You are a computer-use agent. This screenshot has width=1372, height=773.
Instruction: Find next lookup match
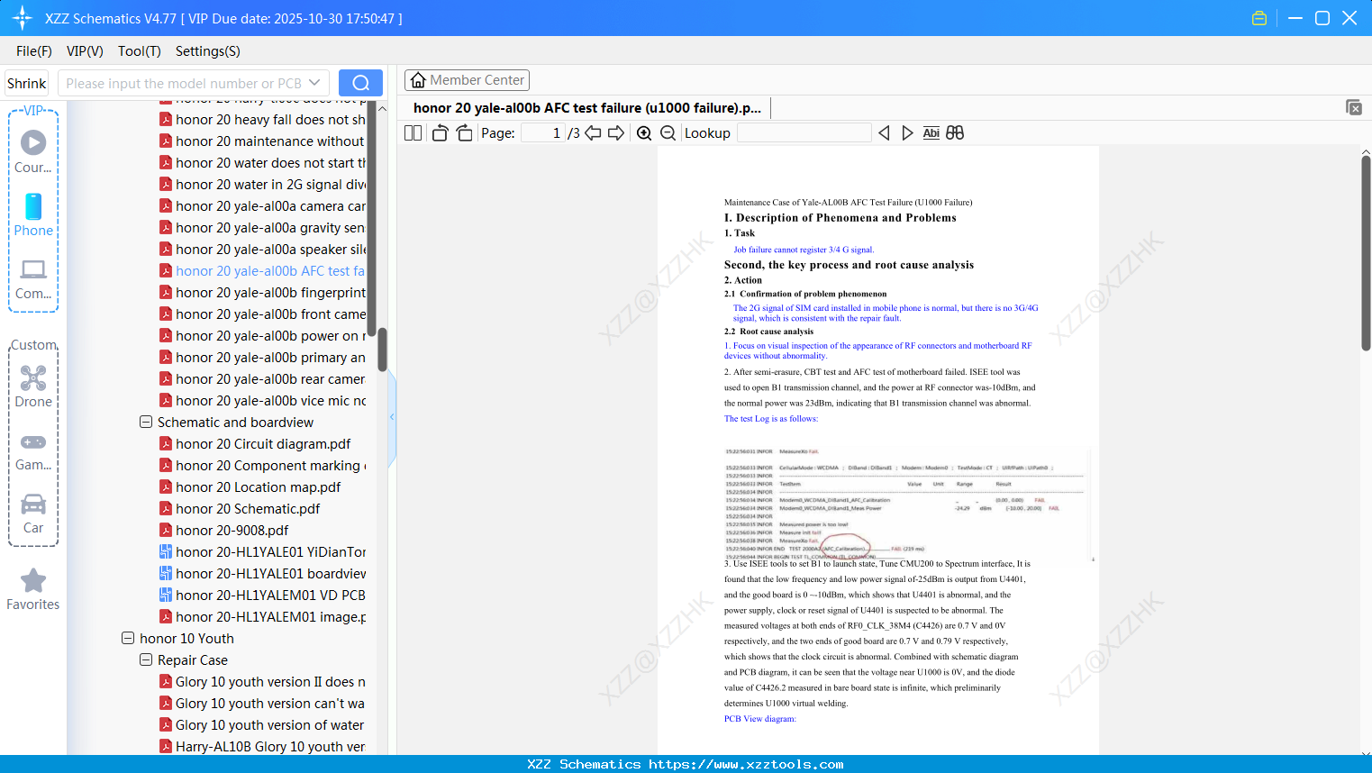[907, 133]
